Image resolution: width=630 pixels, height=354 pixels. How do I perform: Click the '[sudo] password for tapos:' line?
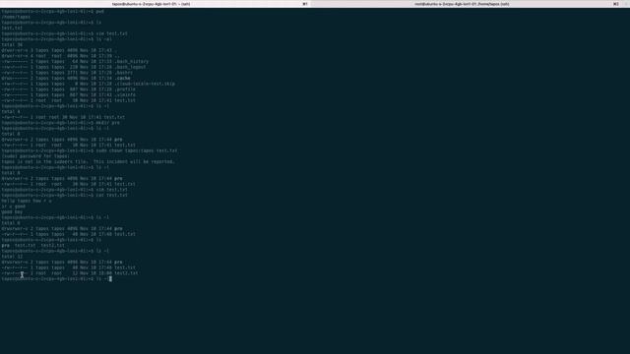(x=35, y=156)
